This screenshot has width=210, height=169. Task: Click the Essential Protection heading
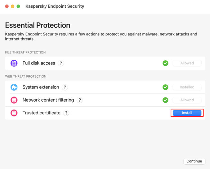pos(38,25)
